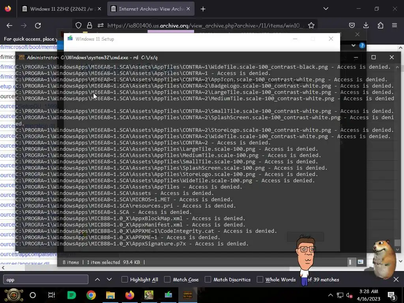Launch green chat app on taskbar
The image size is (404, 303).
pos(71,295)
